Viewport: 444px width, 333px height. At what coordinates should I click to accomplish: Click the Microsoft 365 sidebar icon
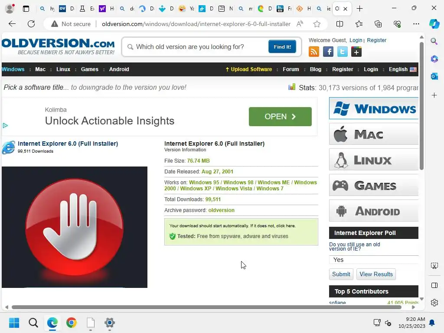point(434,59)
